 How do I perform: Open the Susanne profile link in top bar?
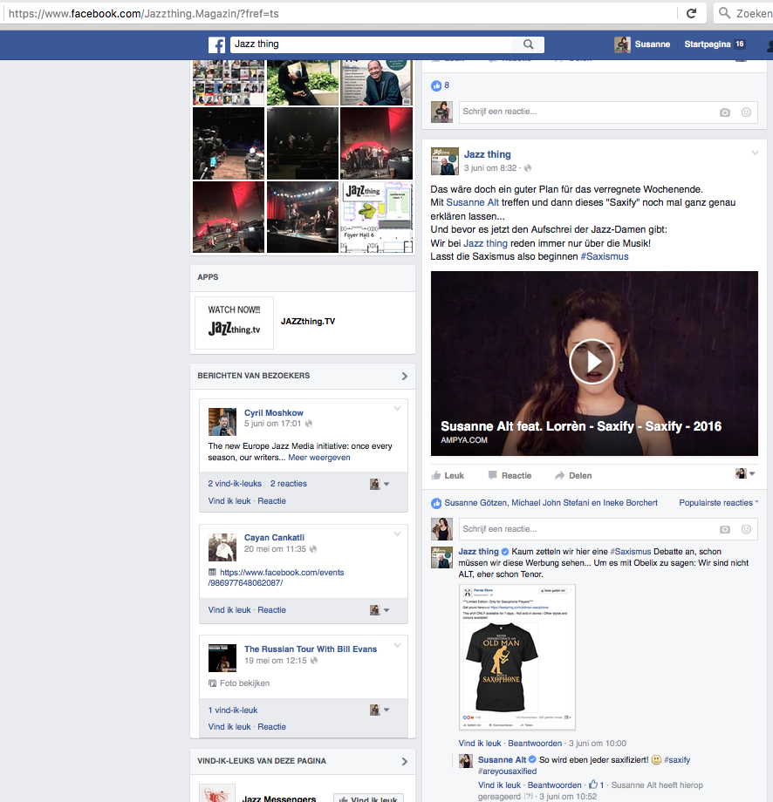point(653,44)
